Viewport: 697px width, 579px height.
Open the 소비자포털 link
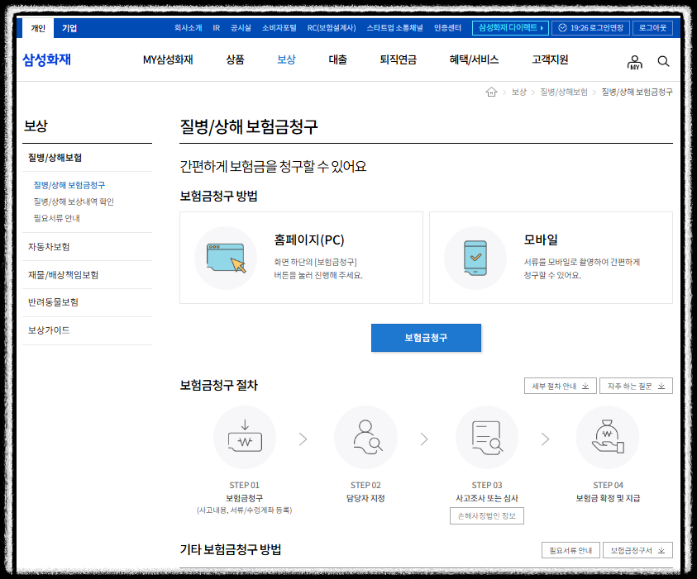[x=279, y=27]
